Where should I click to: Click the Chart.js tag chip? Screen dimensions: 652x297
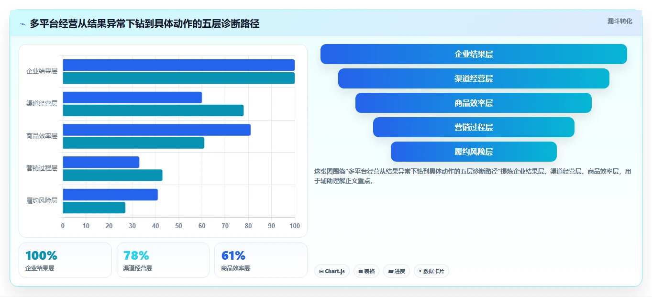[332, 271]
